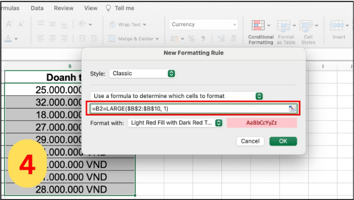Click Tell me search box
The width and height of the screenshot is (354, 200).
coord(124,8)
